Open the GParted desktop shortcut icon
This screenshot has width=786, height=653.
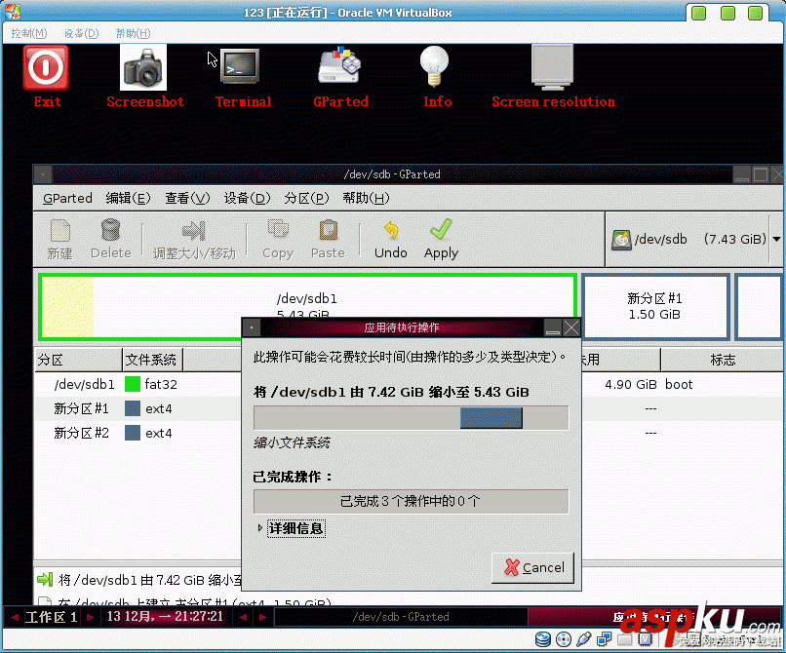340,65
